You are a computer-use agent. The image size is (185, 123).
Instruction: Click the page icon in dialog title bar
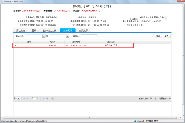2,1
